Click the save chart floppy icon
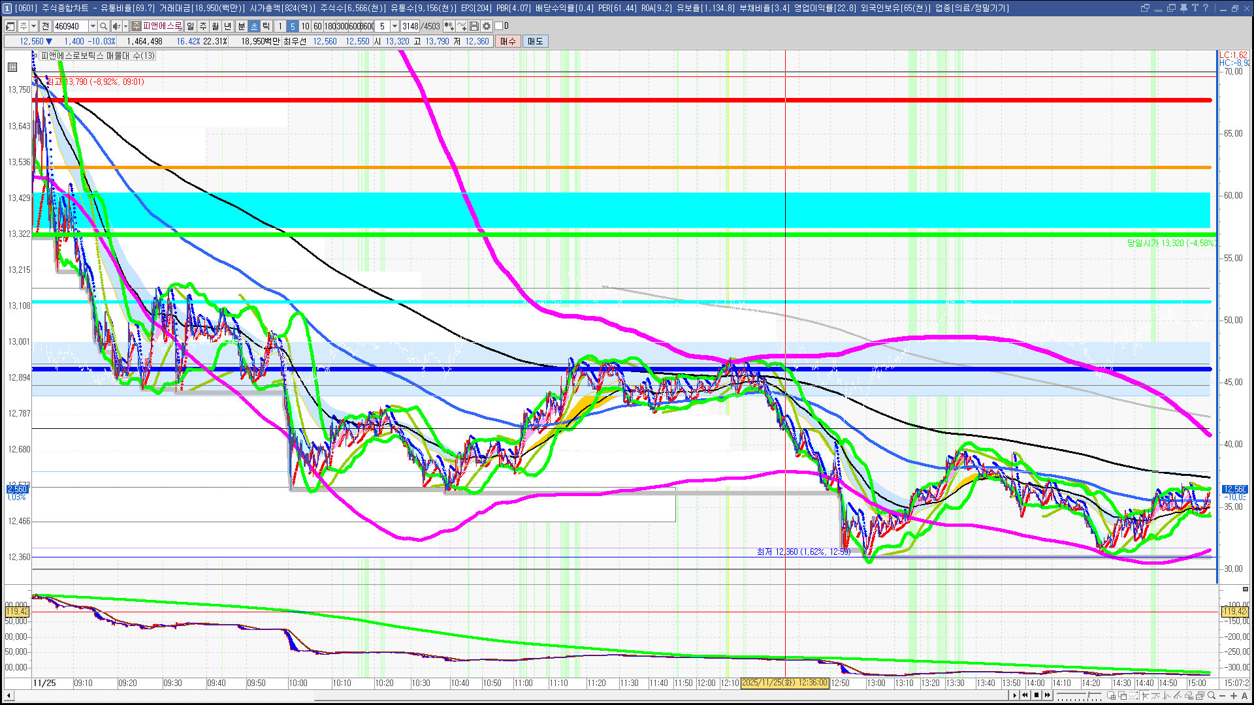1254x705 pixels. point(474,26)
